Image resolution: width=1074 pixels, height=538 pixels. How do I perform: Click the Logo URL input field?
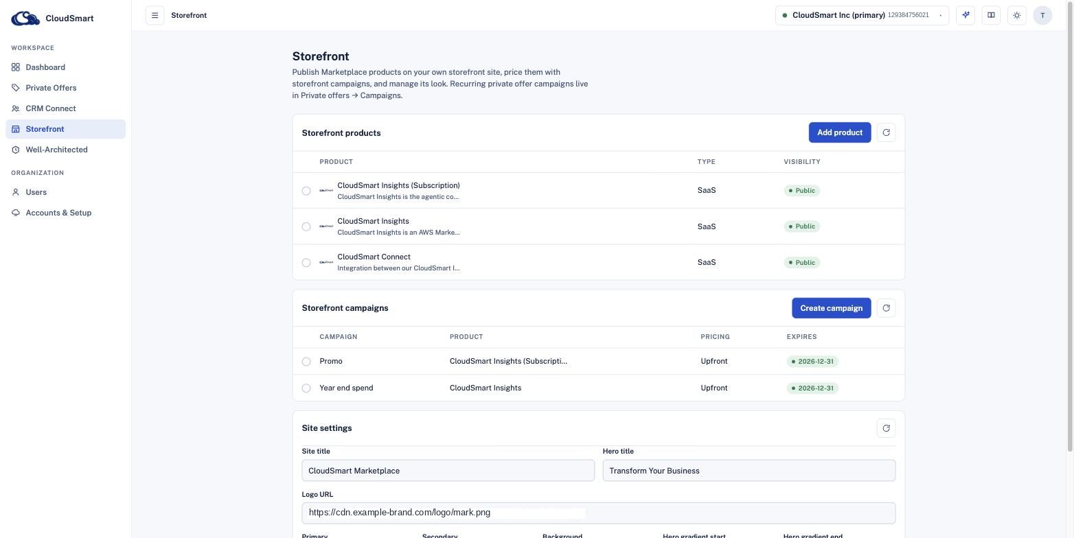tap(598, 513)
